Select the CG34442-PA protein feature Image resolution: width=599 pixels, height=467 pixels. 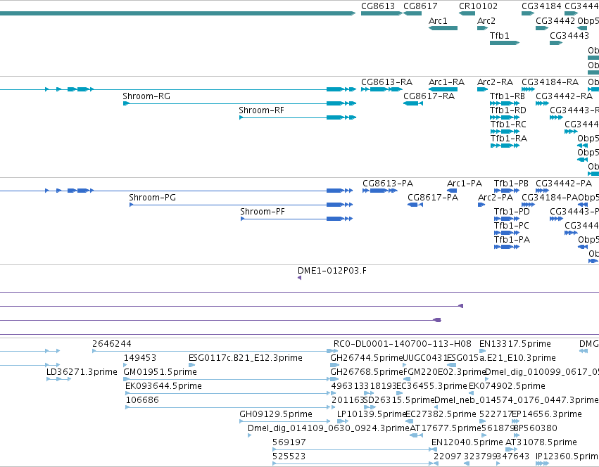[542, 191]
